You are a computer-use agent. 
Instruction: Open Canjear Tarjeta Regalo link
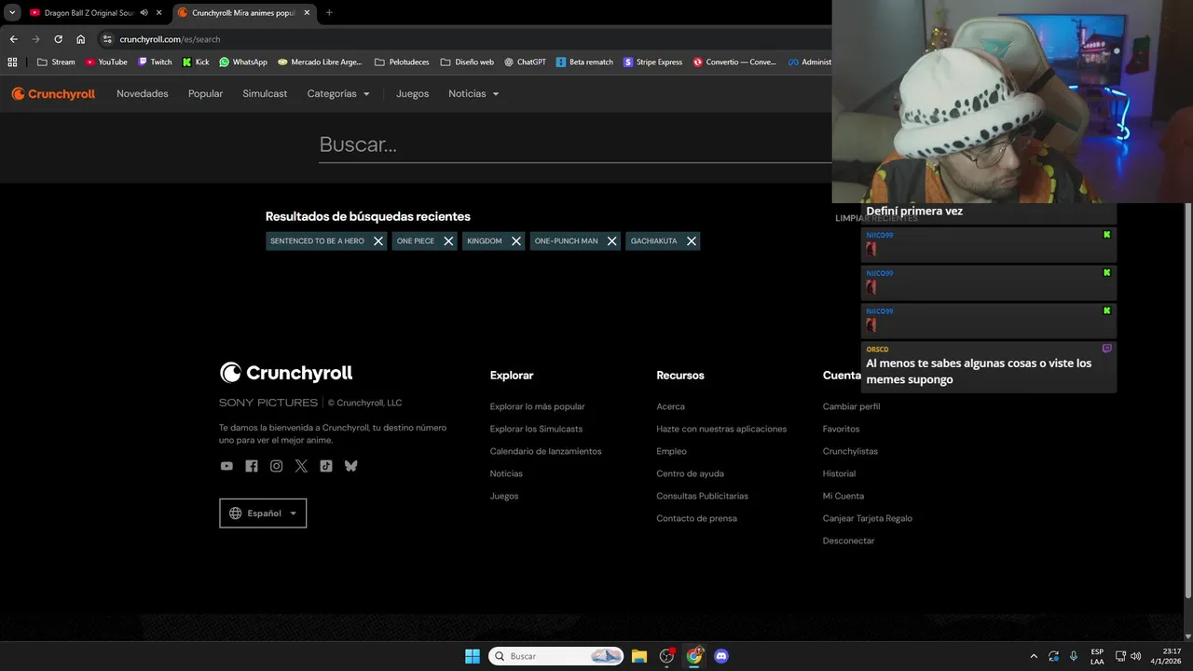click(x=868, y=518)
